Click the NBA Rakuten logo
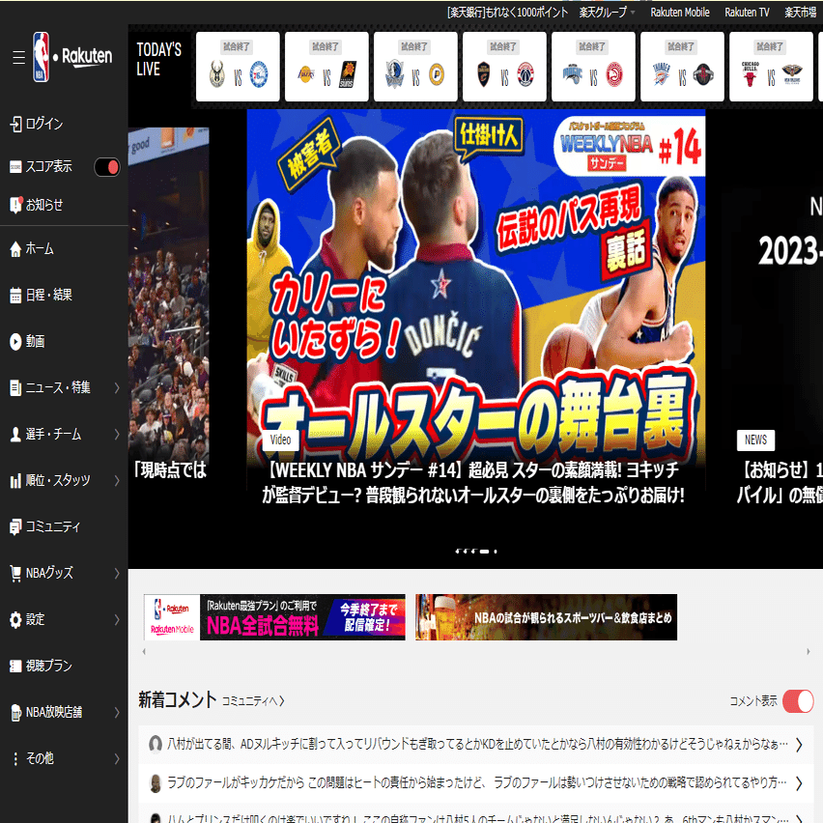 point(72,57)
